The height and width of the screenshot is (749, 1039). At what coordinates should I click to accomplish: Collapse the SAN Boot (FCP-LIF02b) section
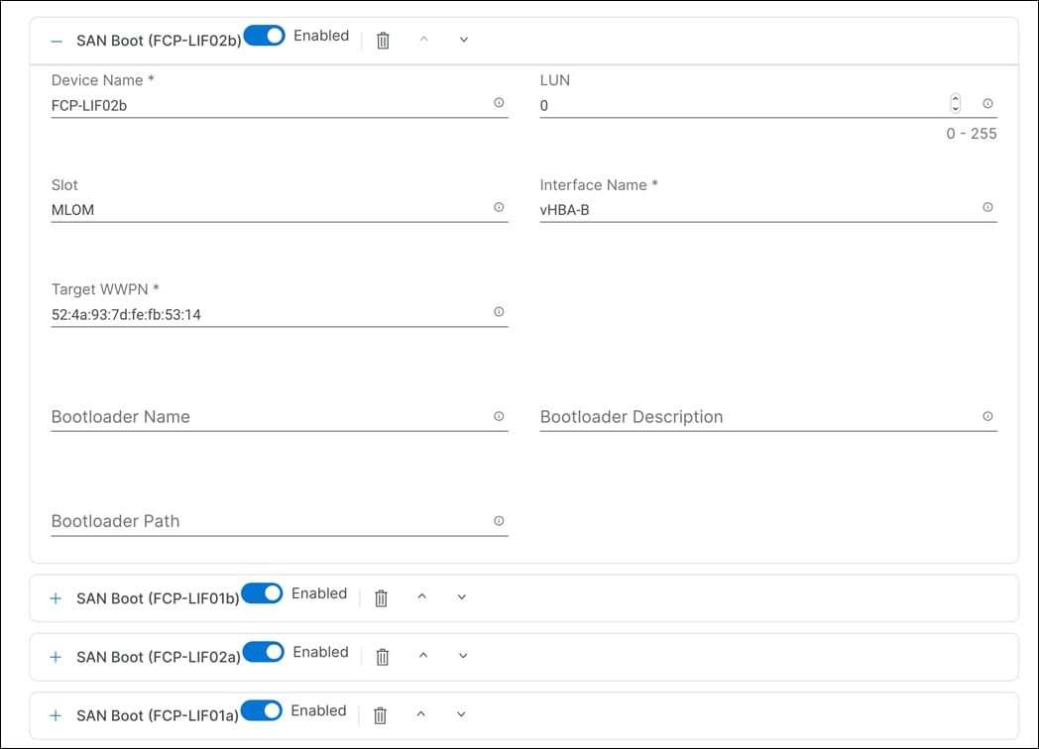click(55, 40)
